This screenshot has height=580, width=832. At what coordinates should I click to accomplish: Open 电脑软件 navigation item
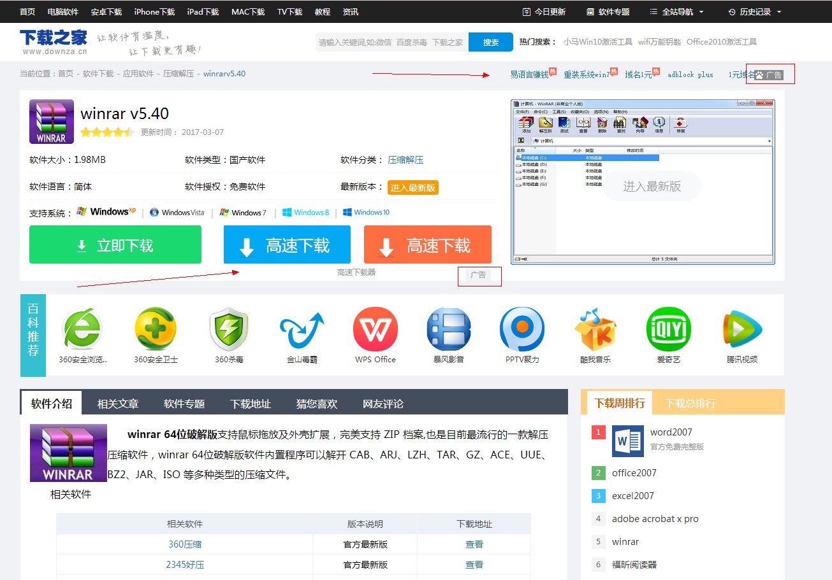click(63, 11)
